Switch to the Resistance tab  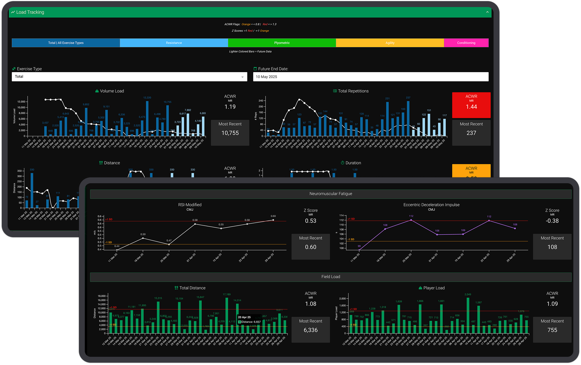click(174, 43)
